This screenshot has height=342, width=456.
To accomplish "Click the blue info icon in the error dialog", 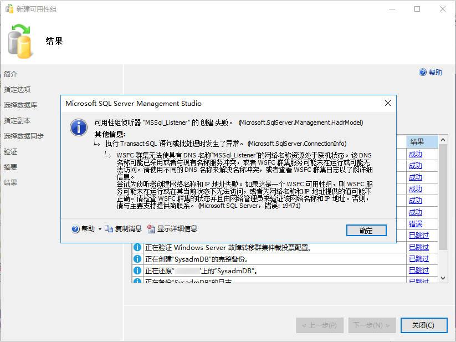I will pyautogui.click(x=79, y=127).
